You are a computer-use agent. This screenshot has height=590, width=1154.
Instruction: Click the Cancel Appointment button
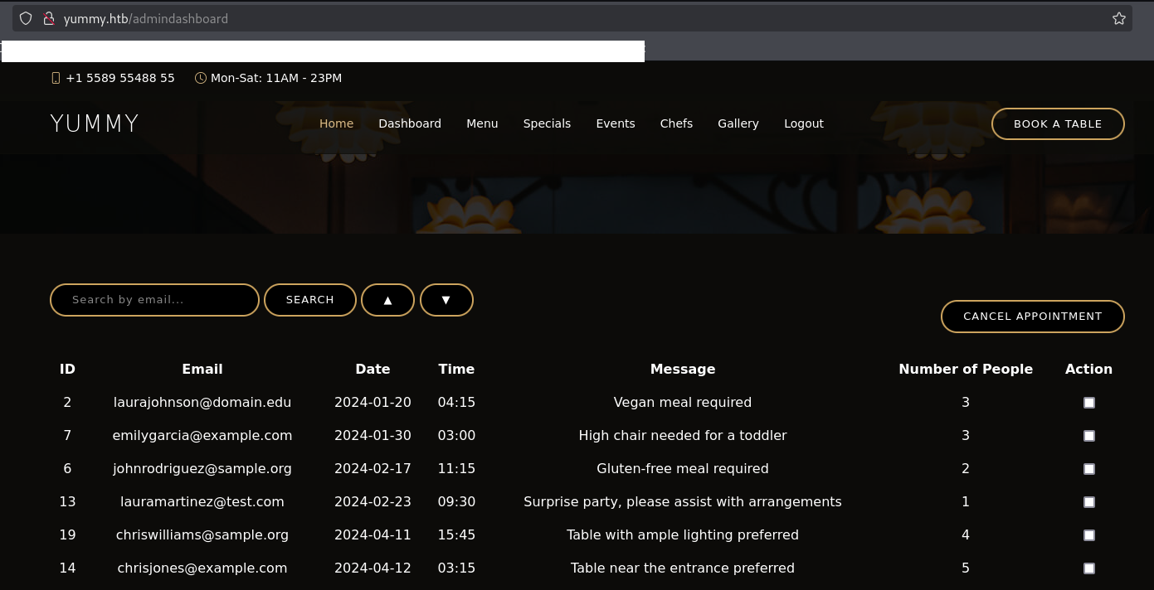tap(1032, 316)
